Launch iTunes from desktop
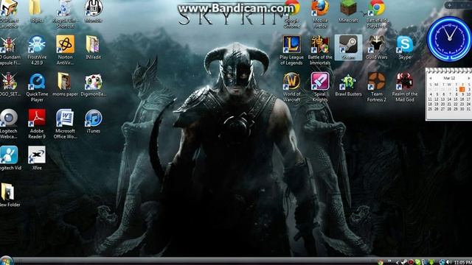This screenshot has width=472, height=265. pos(94,121)
